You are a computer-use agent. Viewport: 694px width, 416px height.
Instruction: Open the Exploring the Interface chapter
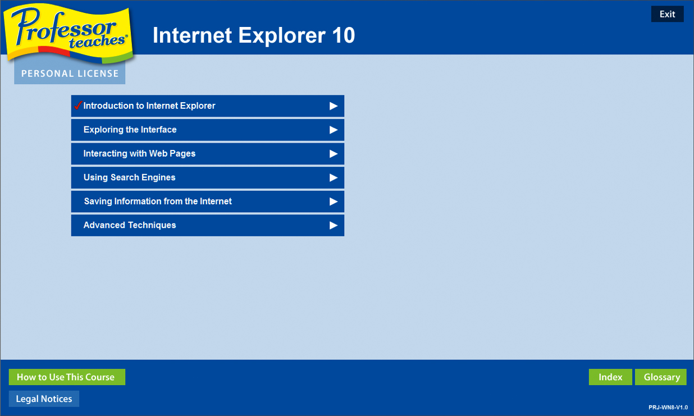coord(207,130)
